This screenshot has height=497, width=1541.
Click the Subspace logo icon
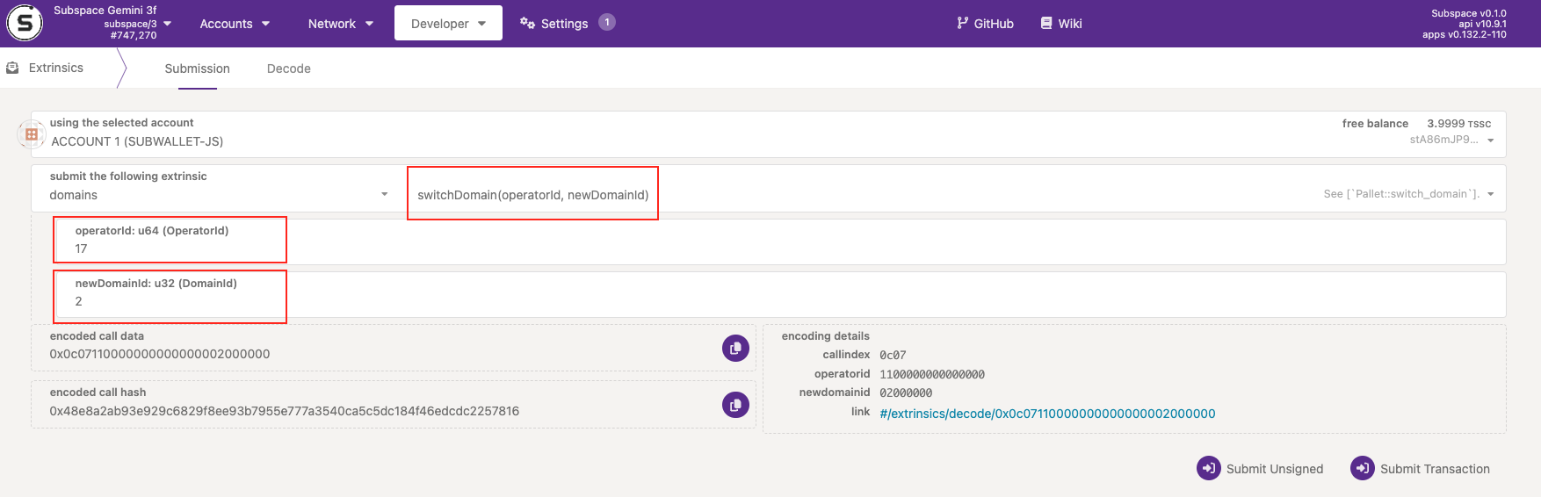25,24
